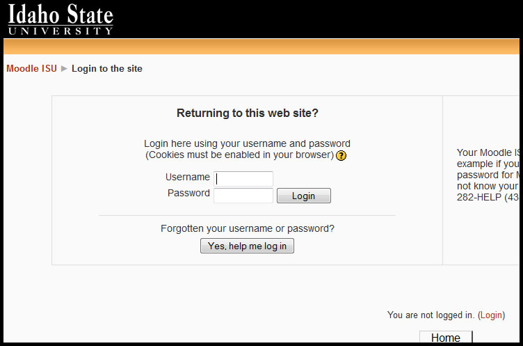Select the "Login to the site" breadcrumb text

(x=107, y=68)
